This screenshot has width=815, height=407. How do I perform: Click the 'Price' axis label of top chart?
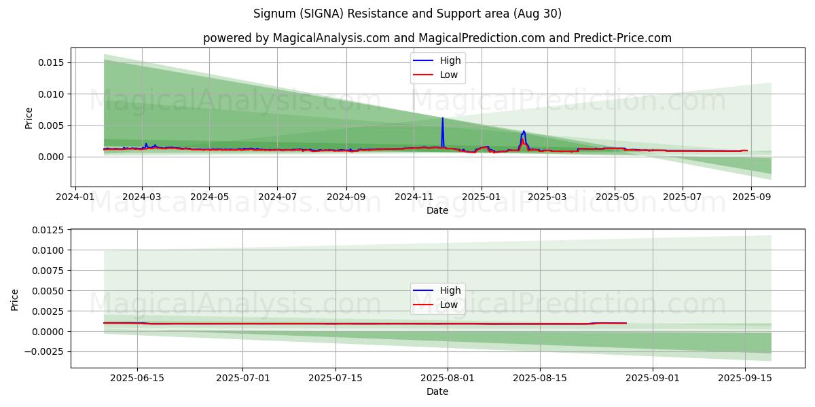pyautogui.click(x=29, y=117)
